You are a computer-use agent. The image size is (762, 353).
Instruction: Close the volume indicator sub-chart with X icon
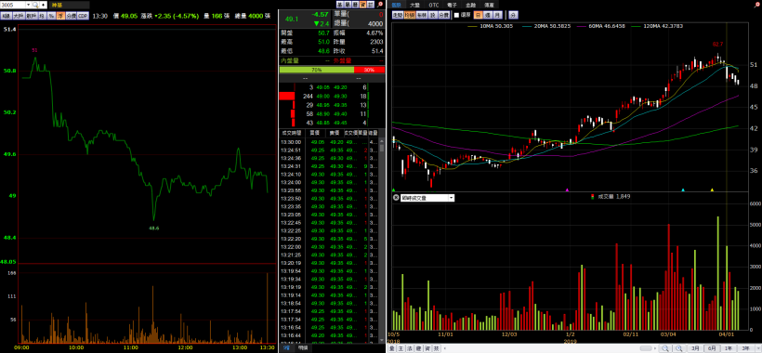click(x=396, y=198)
